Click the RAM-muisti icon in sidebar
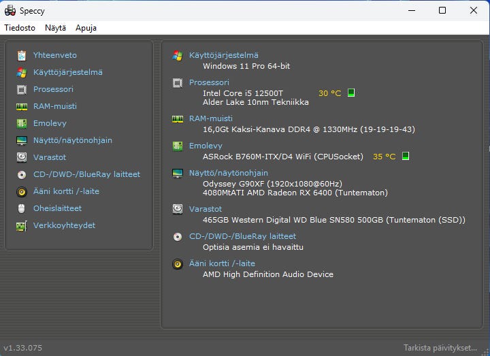 pyautogui.click(x=22, y=106)
